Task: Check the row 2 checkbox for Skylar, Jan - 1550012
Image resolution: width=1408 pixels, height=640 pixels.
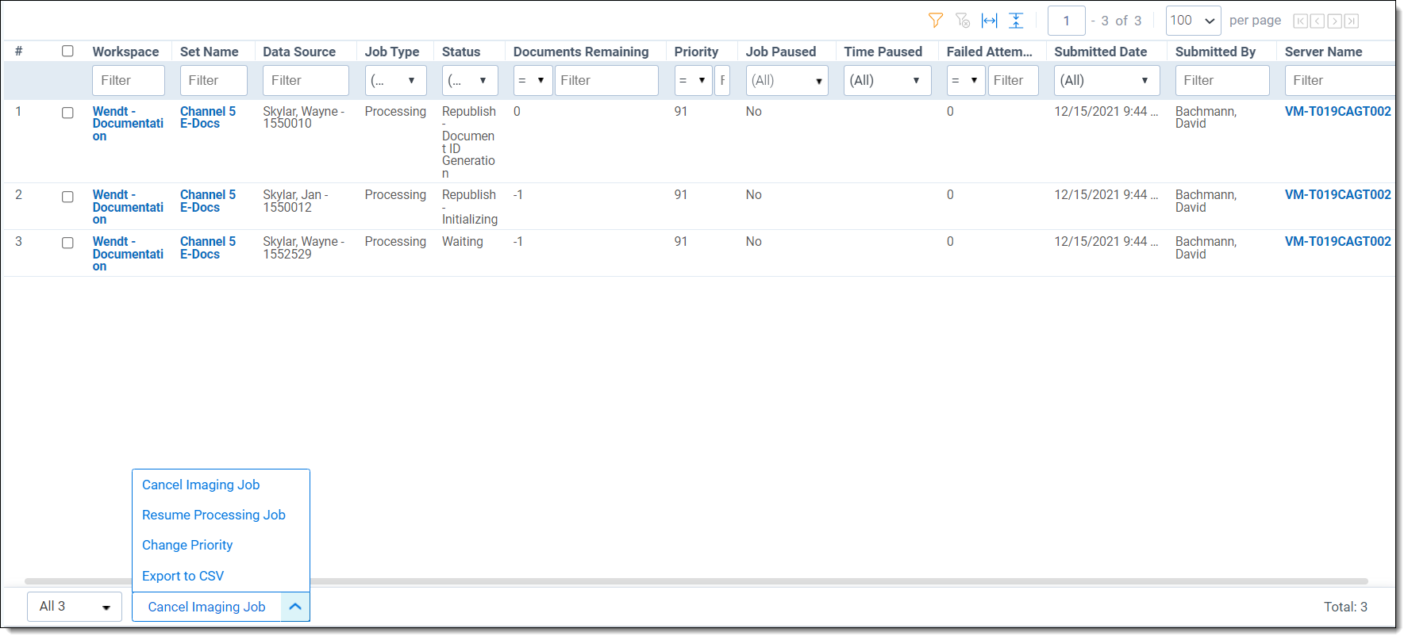Action: 67,197
